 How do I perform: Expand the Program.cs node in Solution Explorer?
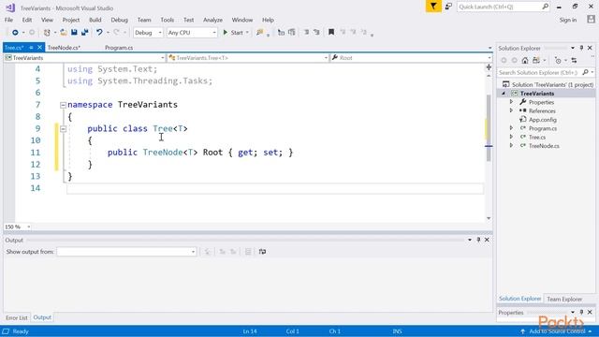pos(512,128)
